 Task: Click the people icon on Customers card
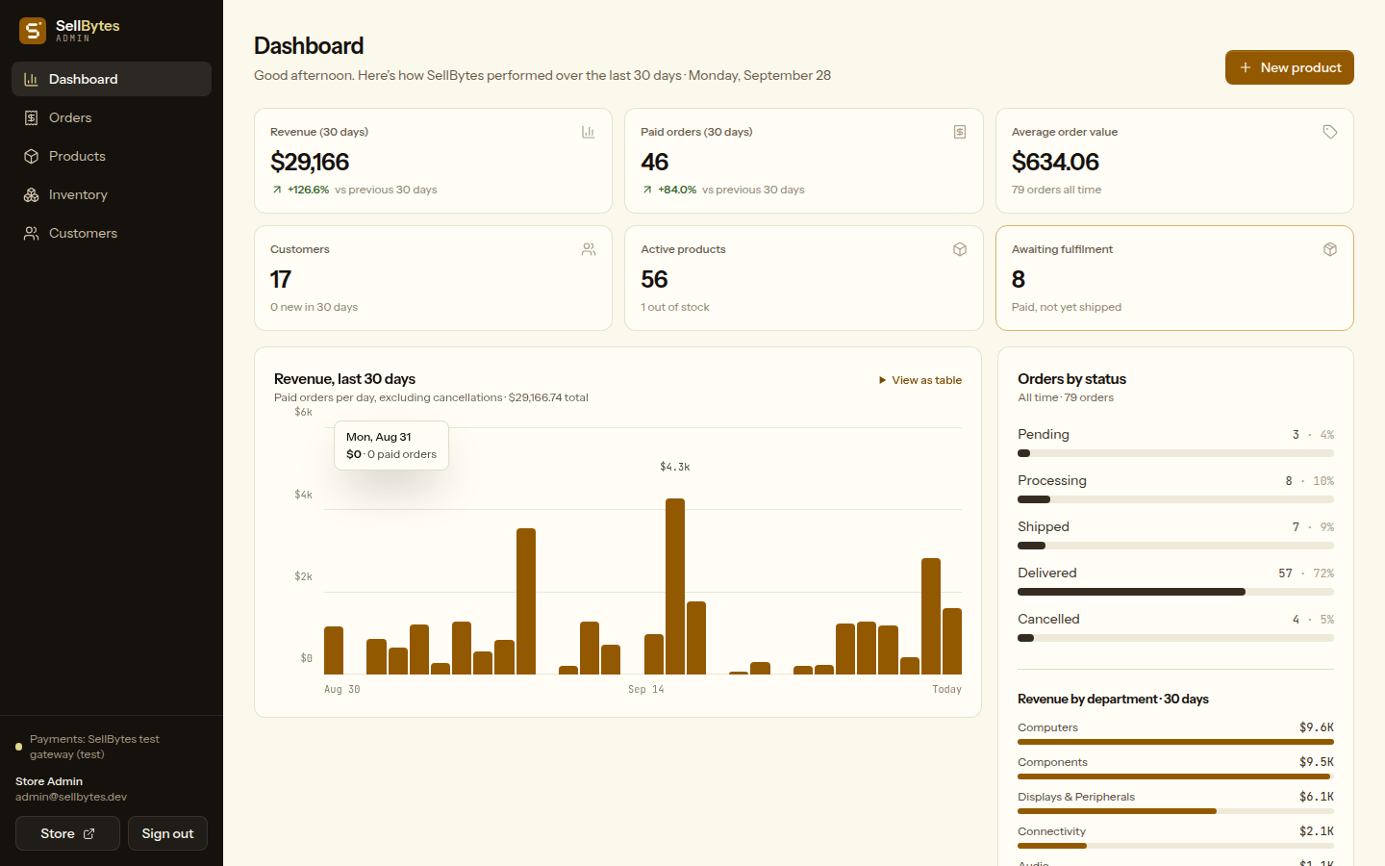(589, 249)
